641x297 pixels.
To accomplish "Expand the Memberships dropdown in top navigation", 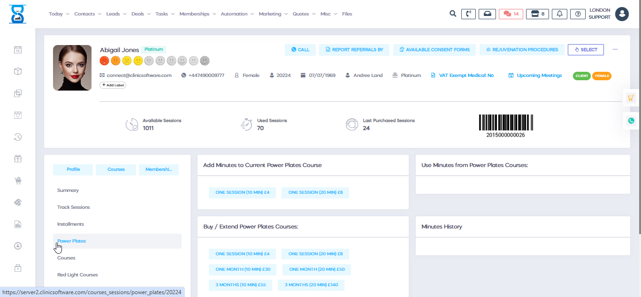I will point(198,14).
